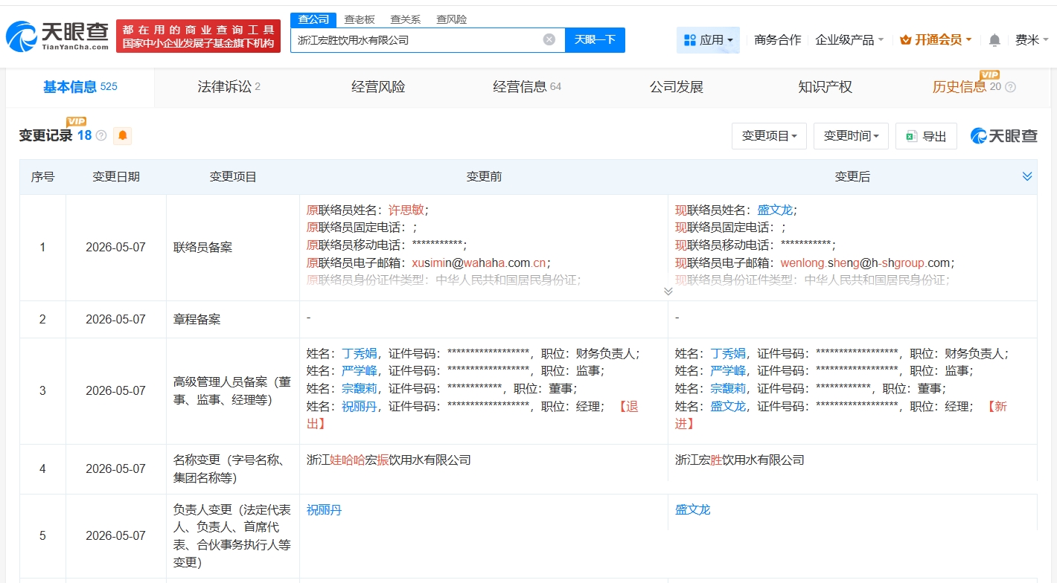Switch to the 基本信息 tab

pyautogui.click(x=80, y=87)
